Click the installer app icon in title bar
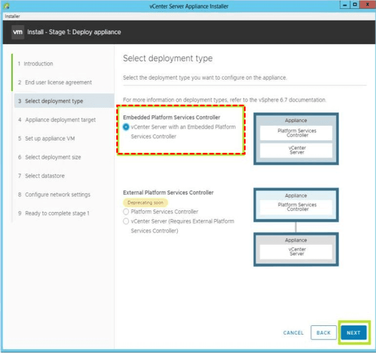 pyautogui.click(x=7, y=6)
